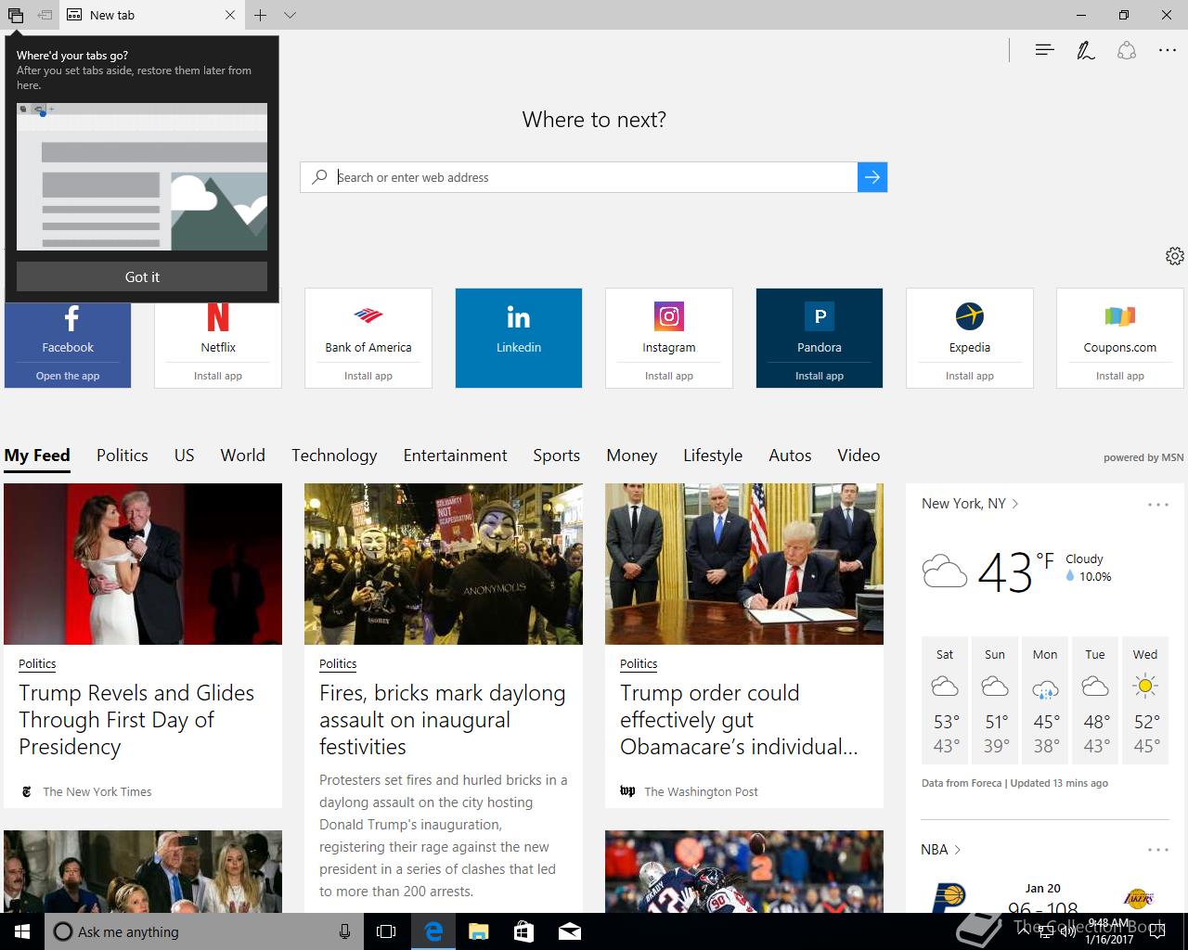Open weather card more options dots

click(1158, 505)
